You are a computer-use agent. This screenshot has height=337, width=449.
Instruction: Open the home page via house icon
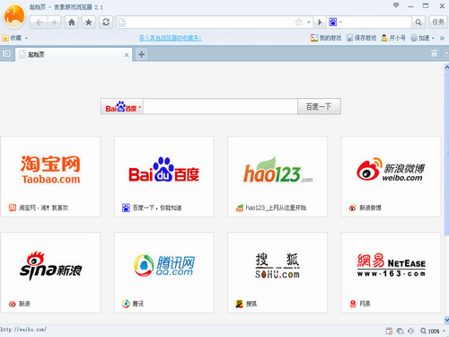72,22
